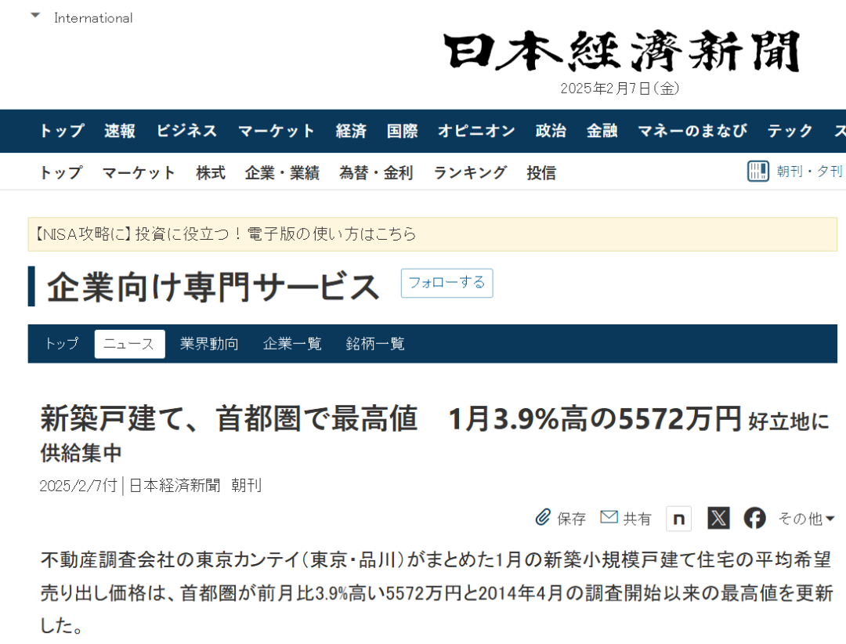Share the article on note
846x644 pixels.
coord(678,519)
